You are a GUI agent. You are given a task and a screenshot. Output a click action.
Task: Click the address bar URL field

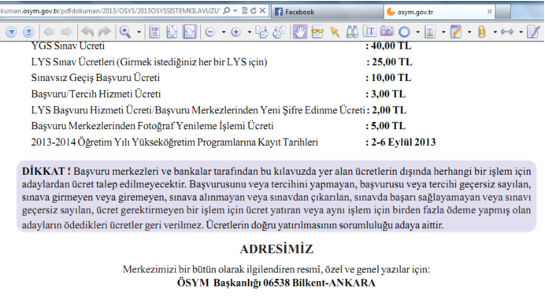(109, 11)
